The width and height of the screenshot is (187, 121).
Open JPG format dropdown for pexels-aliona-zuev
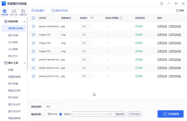86,68
